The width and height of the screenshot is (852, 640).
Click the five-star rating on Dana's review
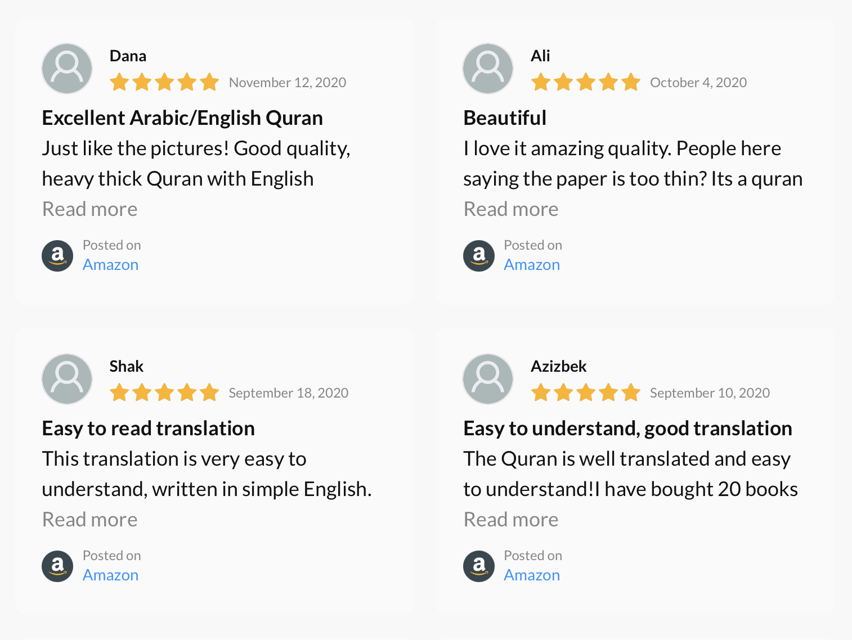click(x=164, y=83)
